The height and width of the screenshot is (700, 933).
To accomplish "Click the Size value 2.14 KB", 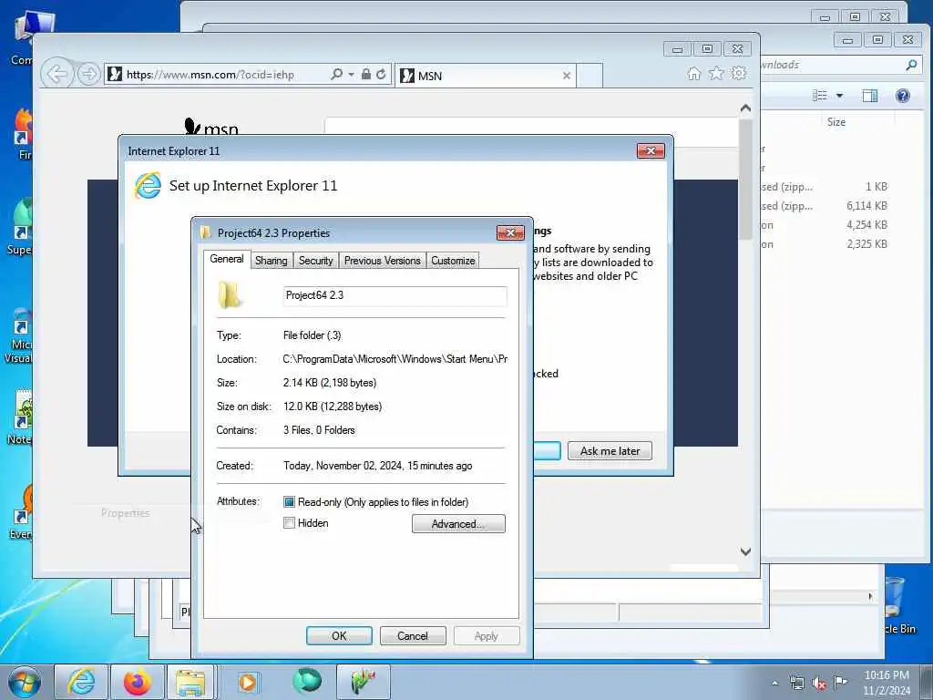I will click(x=330, y=383).
